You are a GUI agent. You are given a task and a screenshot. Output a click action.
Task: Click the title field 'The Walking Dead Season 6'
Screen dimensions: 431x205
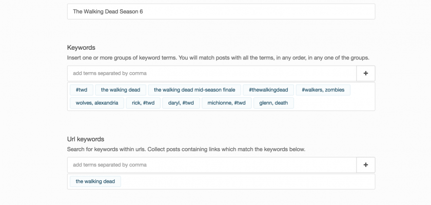[221, 11]
